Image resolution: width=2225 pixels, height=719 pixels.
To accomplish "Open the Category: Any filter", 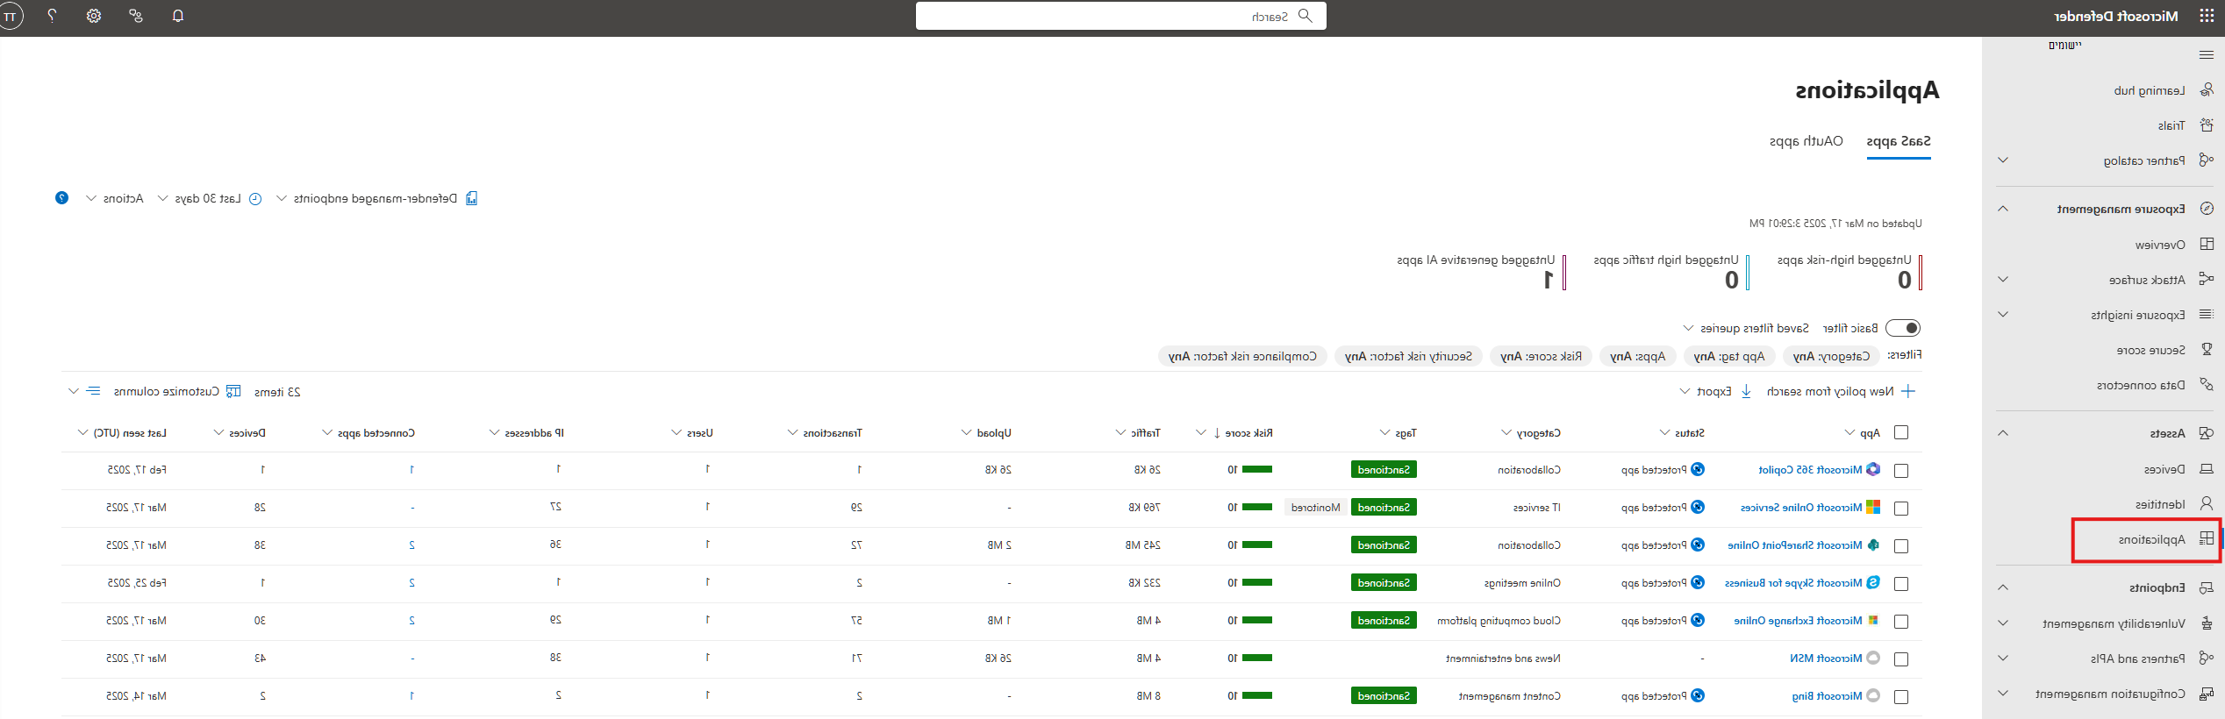I will click(1831, 356).
